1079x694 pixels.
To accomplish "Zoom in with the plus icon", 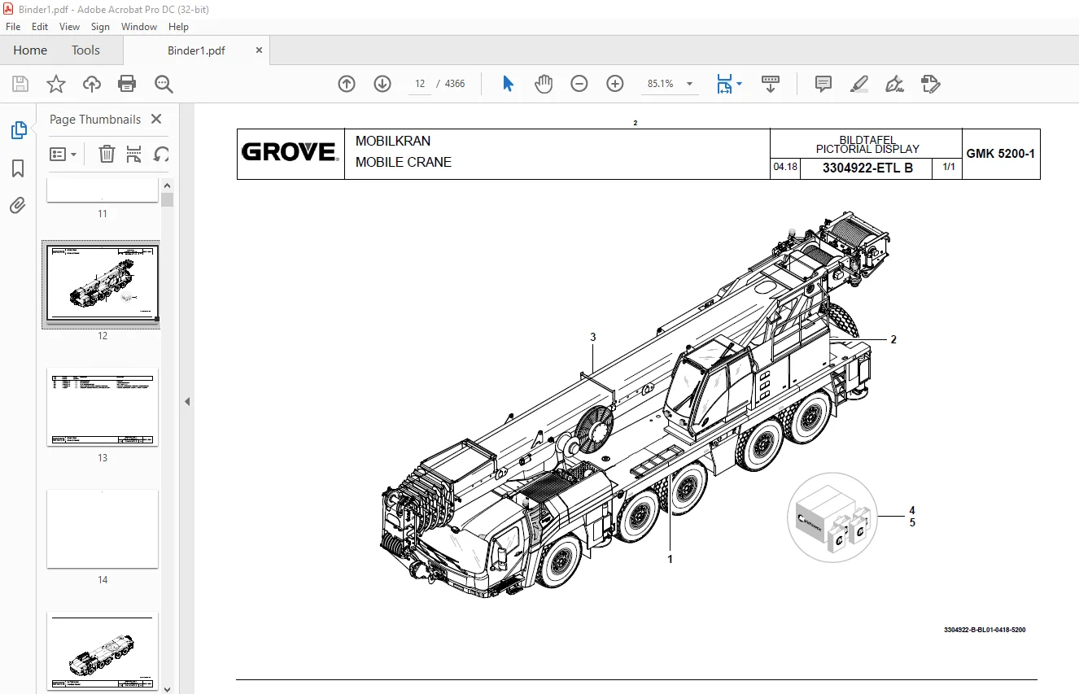I will tap(615, 84).
